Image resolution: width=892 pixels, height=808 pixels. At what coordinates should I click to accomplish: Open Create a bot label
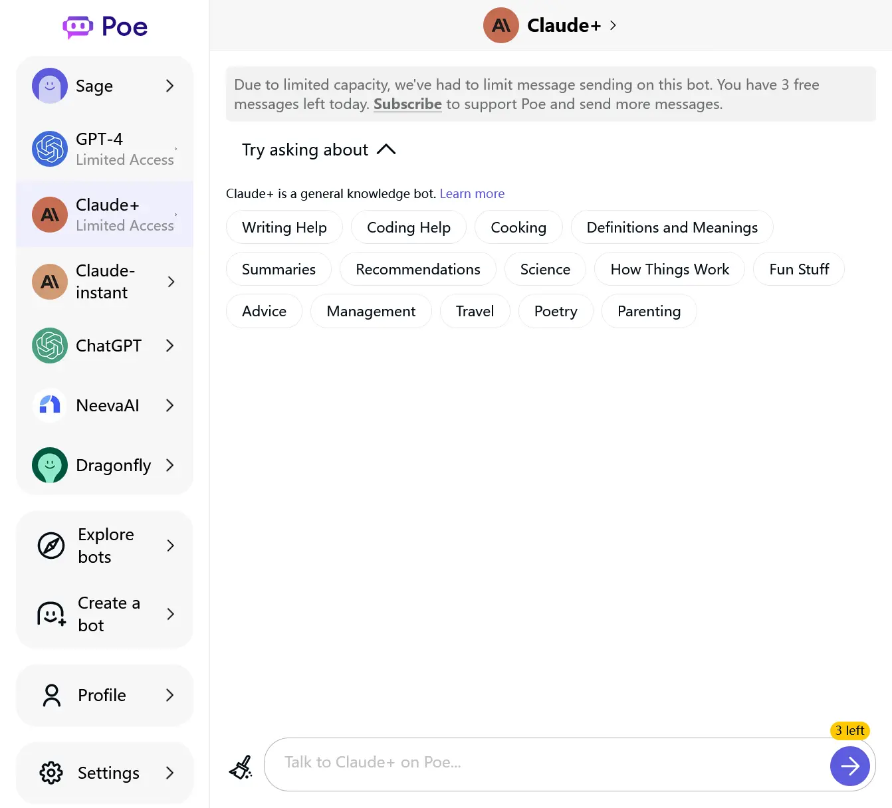tap(109, 614)
